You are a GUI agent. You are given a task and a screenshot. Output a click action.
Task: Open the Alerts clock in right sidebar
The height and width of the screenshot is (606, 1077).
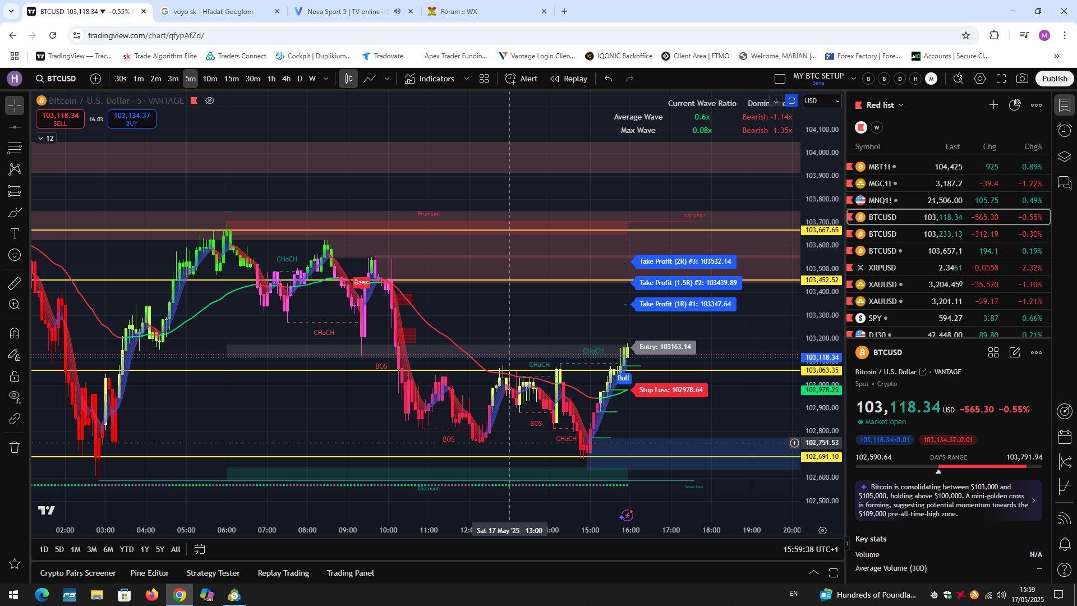click(1064, 130)
